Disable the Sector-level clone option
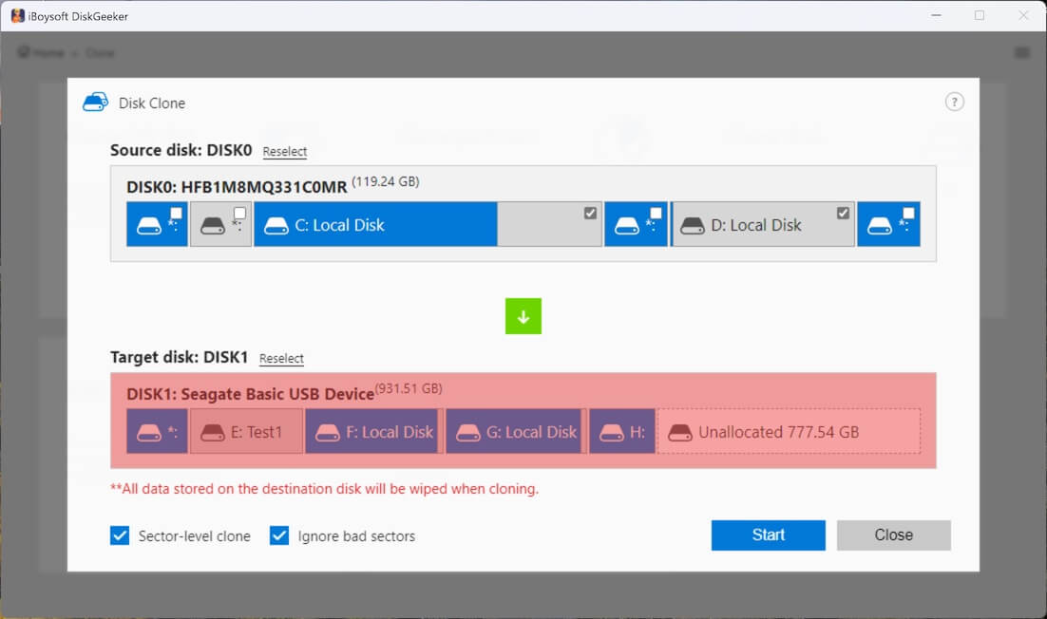This screenshot has width=1047, height=619. pos(120,535)
